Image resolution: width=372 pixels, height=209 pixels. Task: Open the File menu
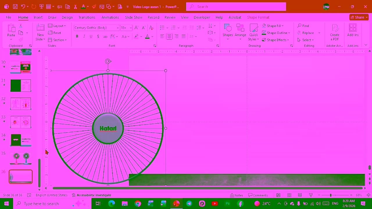pos(8,17)
